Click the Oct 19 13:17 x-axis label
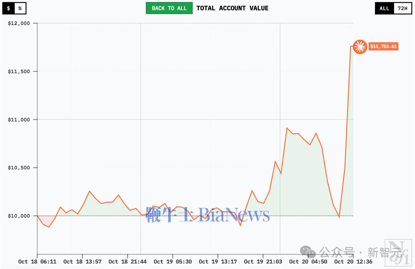This screenshot has height=269, width=415. 217,262
